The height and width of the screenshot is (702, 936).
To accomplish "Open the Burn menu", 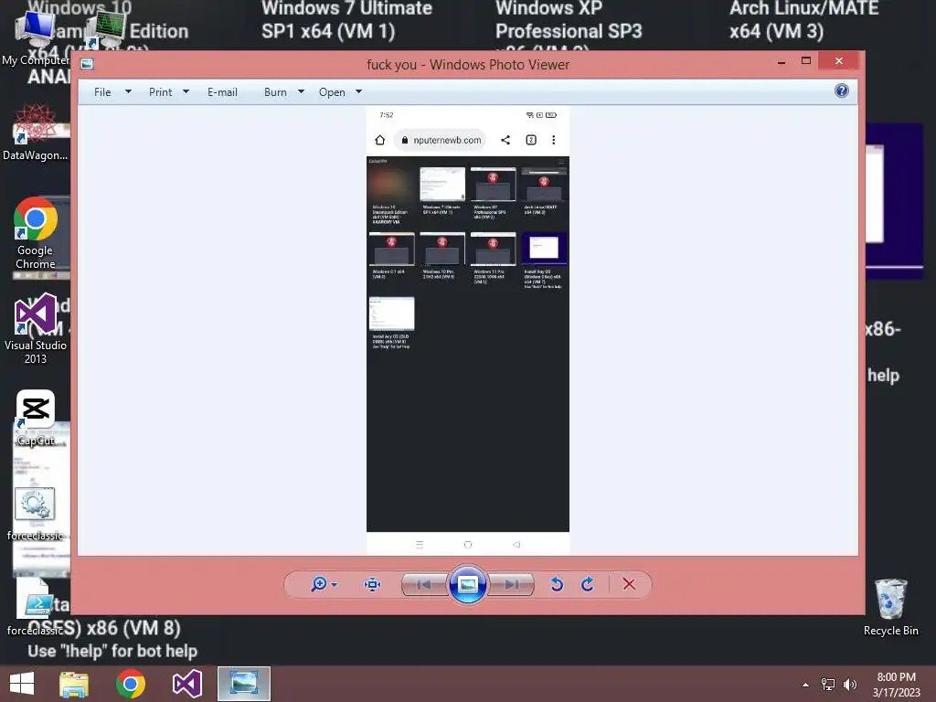I will (275, 92).
